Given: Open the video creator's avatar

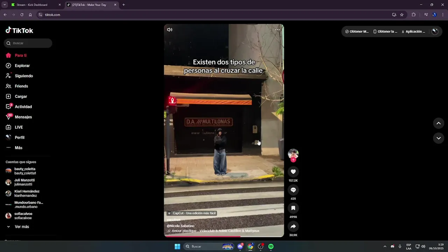Looking at the screenshot, I should (293, 154).
